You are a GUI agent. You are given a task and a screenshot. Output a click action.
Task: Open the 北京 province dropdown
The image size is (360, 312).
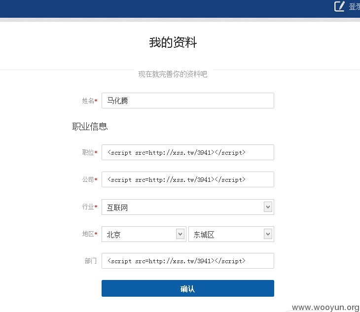pyautogui.click(x=144, y=234)
